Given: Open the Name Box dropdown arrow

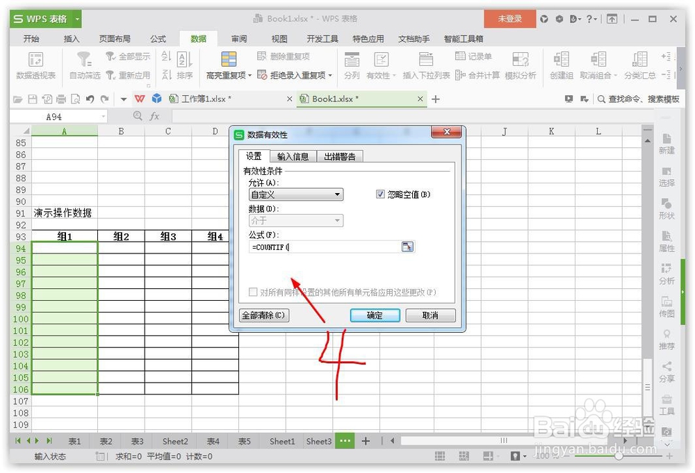Looking at the screenshot, I should (104, 117).
